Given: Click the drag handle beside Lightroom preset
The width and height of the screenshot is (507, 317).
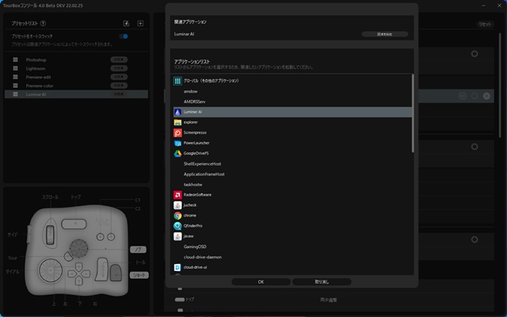Looking at the screenshot, I should click(x=15, y=68).
